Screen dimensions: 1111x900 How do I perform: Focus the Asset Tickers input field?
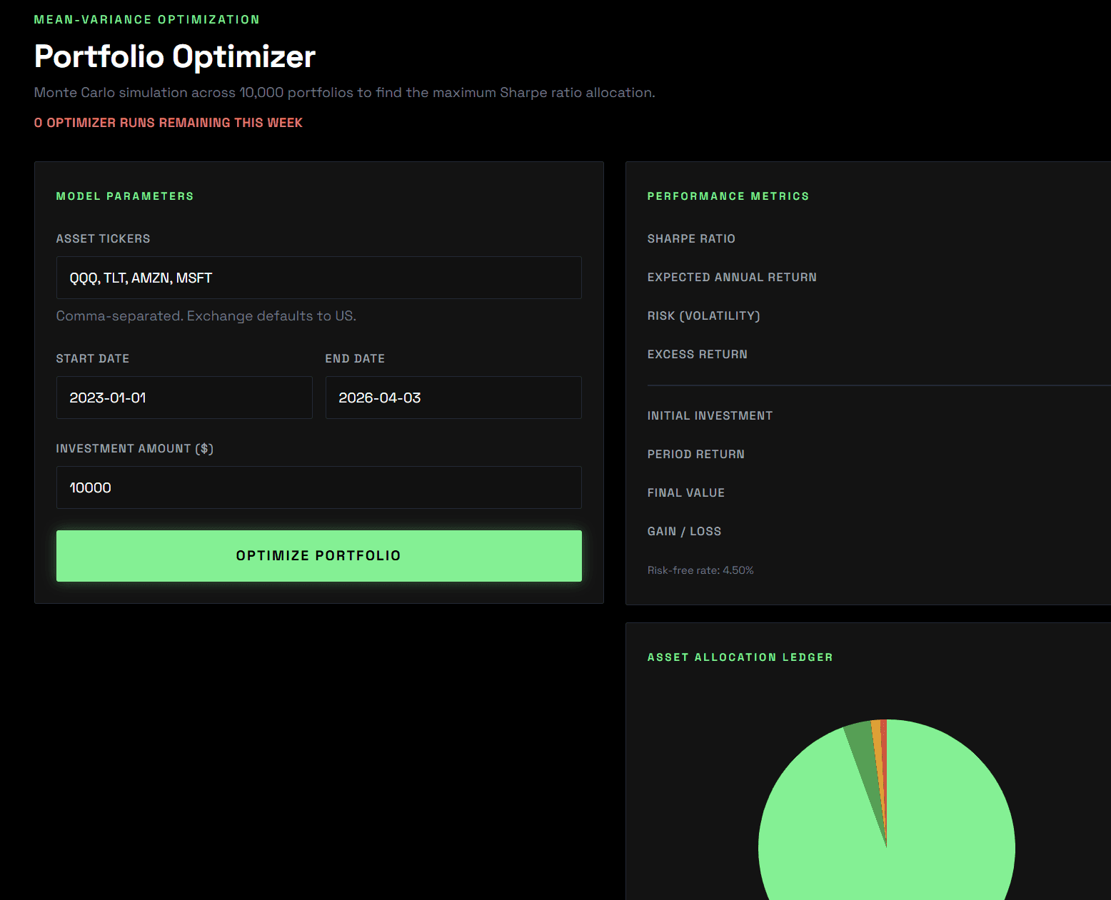coord(318,278)
